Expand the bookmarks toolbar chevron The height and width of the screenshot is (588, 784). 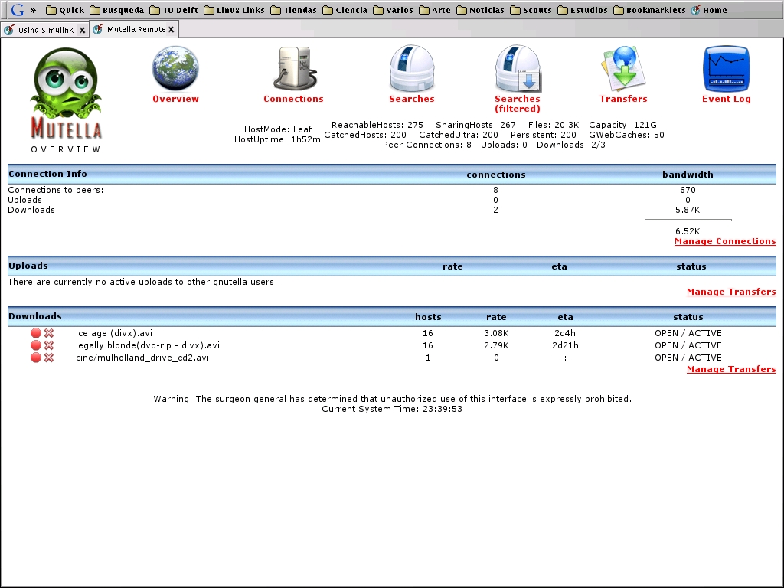click(x=33, y=10)
